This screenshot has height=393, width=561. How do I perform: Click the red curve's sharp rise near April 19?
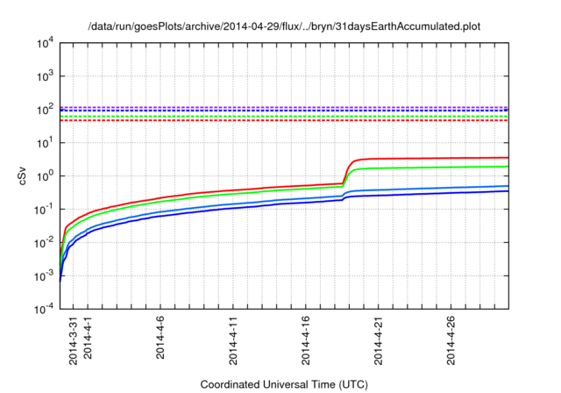(x=347, y=171)
